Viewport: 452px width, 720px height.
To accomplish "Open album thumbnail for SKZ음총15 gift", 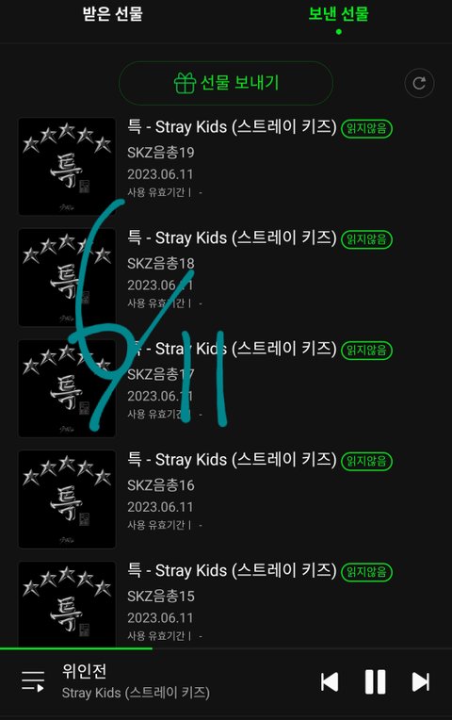I will pos(67,604).
